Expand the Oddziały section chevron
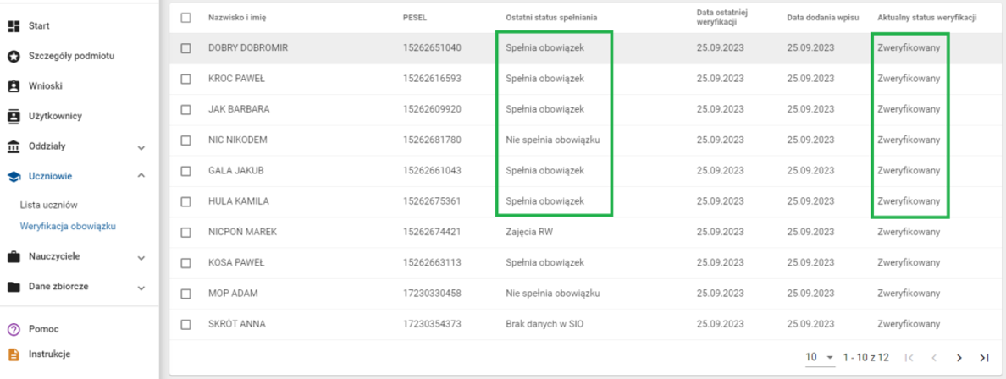The height and width of the screenshot is (379, 1006). coord(141,146)
